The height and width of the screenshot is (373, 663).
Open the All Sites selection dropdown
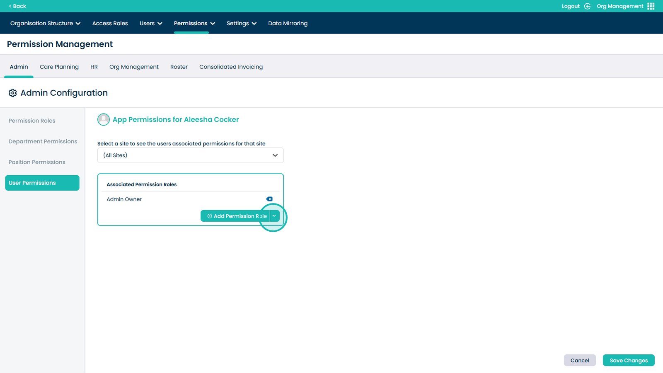point(191,155)
